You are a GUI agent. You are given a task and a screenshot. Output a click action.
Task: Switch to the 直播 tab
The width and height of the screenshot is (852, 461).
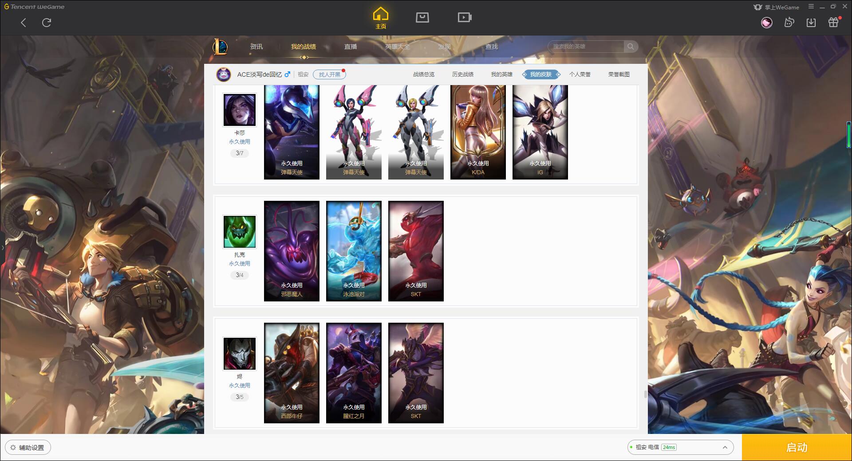point(351,47)
